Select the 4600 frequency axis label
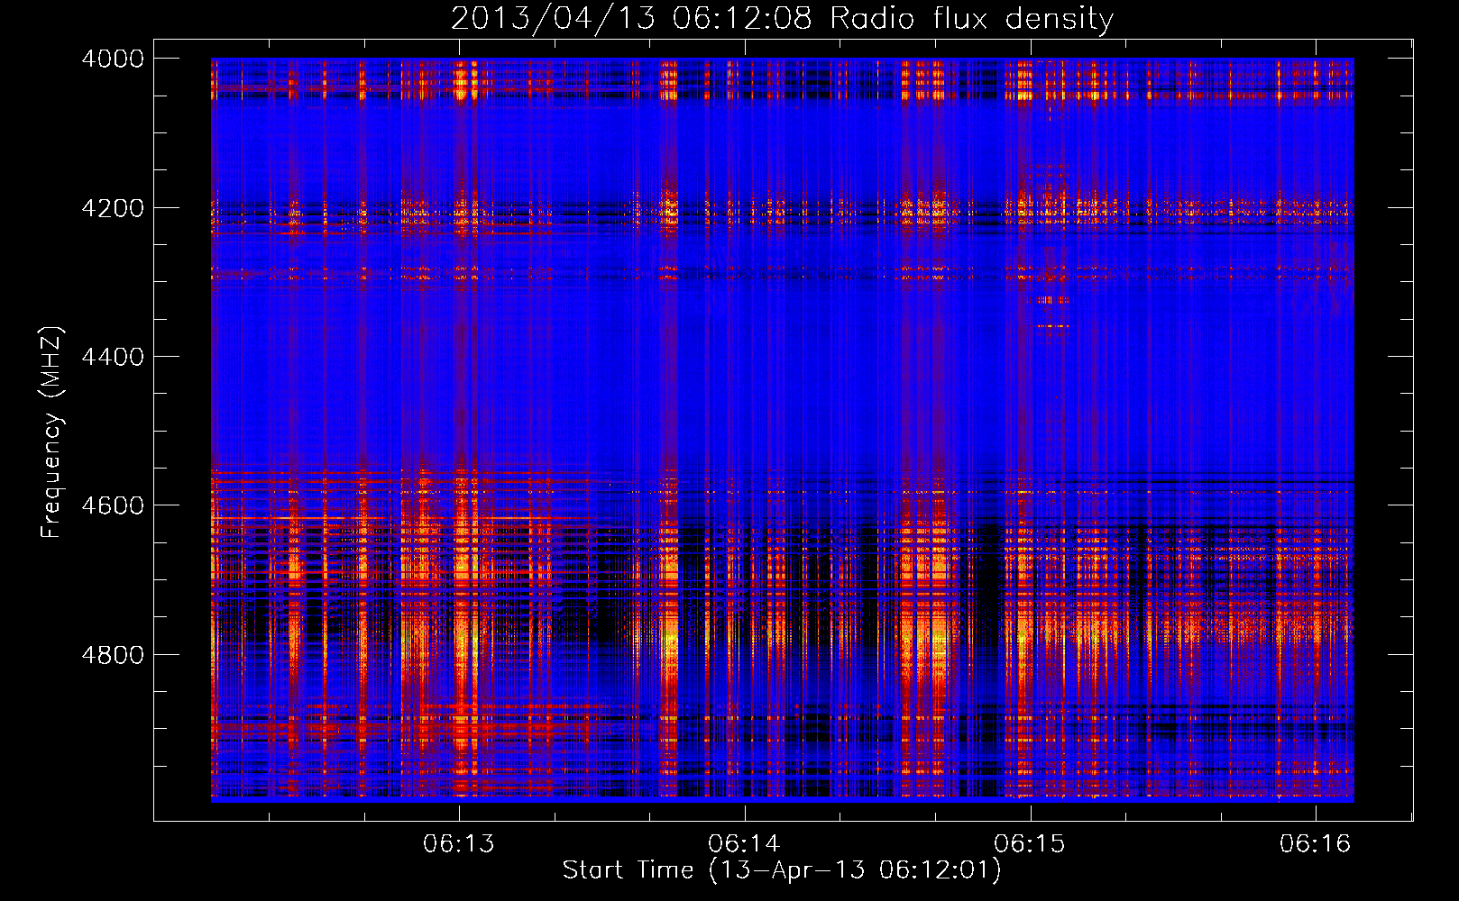Viewport: 1459px width, 901px height. pos(113,505)
